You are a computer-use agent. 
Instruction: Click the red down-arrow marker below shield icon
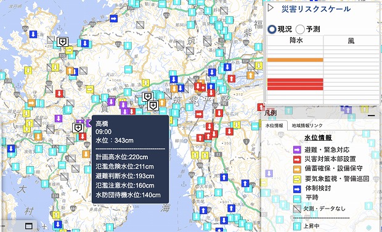tap(83, 136)
